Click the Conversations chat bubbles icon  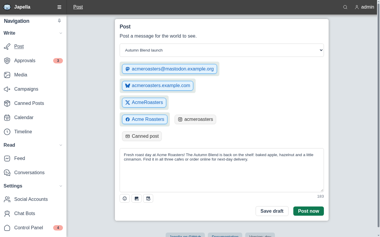pyautogui.click(x=7, y=173)
